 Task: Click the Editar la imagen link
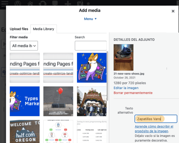(126, 88)
